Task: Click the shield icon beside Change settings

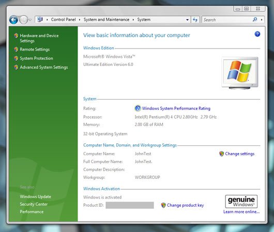Action: pos(221,154)
